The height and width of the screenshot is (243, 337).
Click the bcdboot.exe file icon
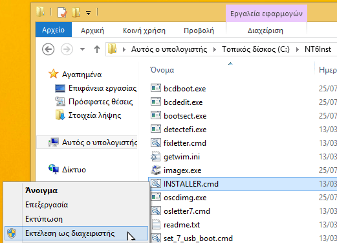tap(156, 88)
